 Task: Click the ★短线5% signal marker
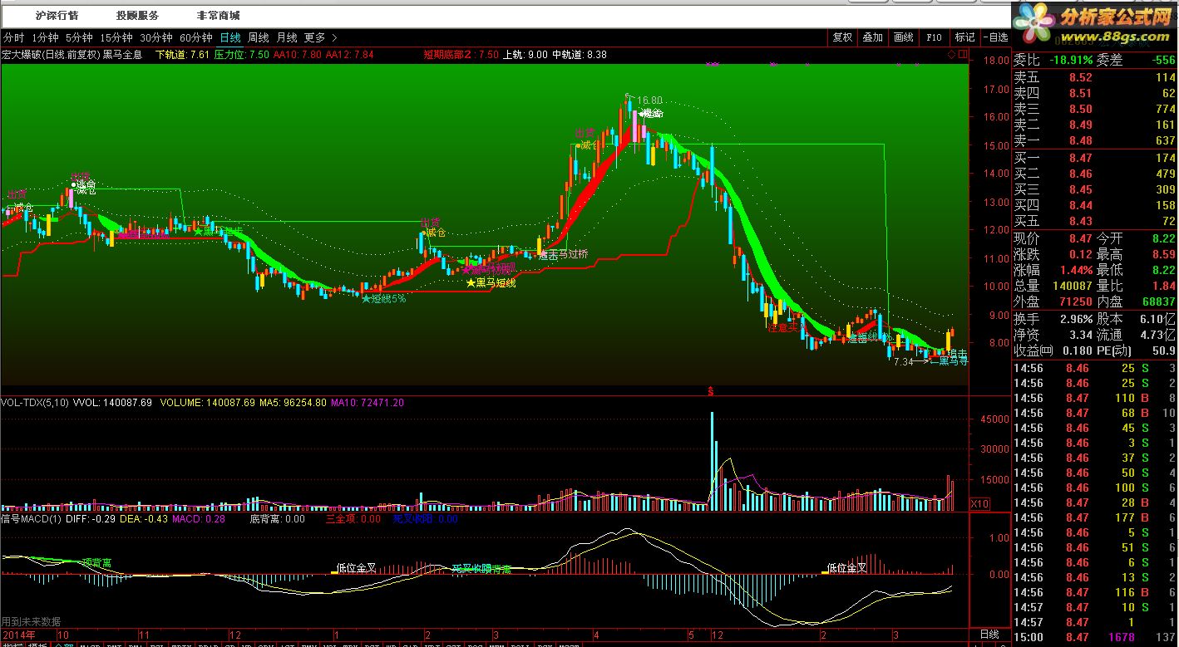point(383,299)
